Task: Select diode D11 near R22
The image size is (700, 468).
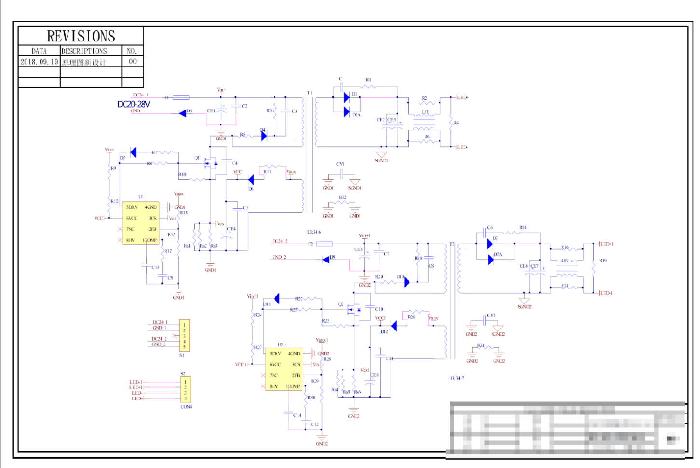Action: (276, 299)
